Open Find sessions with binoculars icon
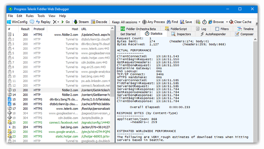This screenshot has width=264, height=149. [x=169, y=22]
